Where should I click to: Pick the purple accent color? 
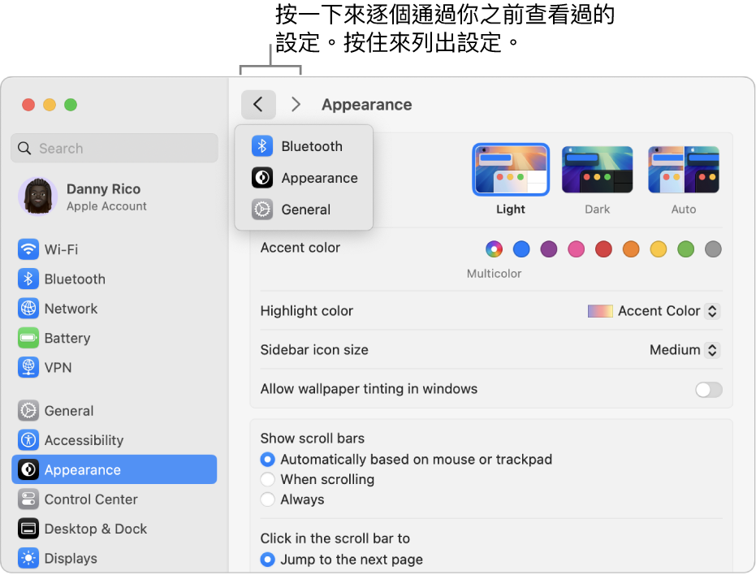click(549, 249)
